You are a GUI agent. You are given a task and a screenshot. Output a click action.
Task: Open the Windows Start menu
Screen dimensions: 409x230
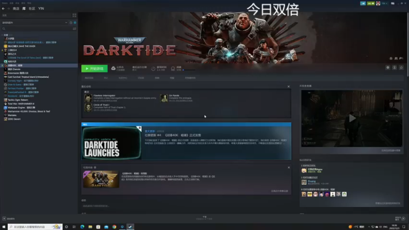pyautogui.click(x=4, y=227)
